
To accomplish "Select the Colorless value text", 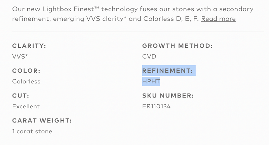I will pos(26,81).
